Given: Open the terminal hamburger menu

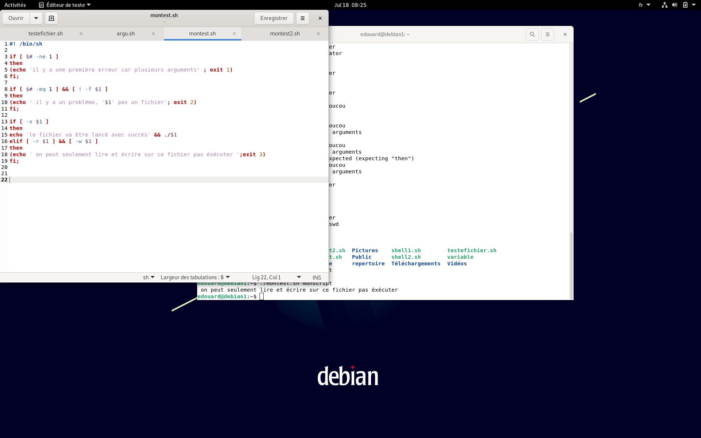Looking at the screenshot, I should (548, 34).
